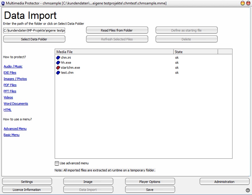252x195 pixels.
Task: Open help via the question mark icon
Action: (x=248, y=190)
